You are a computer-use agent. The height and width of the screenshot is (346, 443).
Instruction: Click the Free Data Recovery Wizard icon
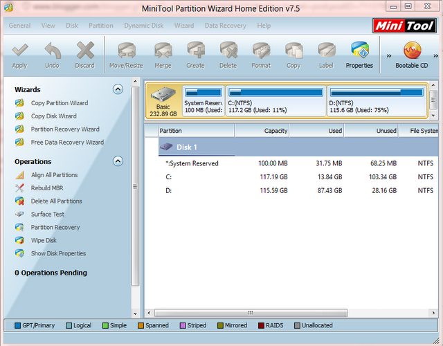(x=19, y=142)
